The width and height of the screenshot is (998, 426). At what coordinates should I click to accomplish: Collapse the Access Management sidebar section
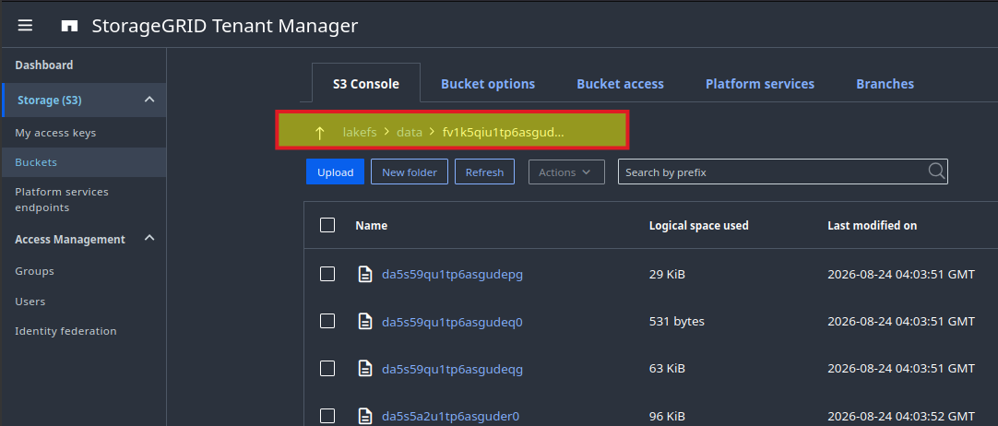149,239
